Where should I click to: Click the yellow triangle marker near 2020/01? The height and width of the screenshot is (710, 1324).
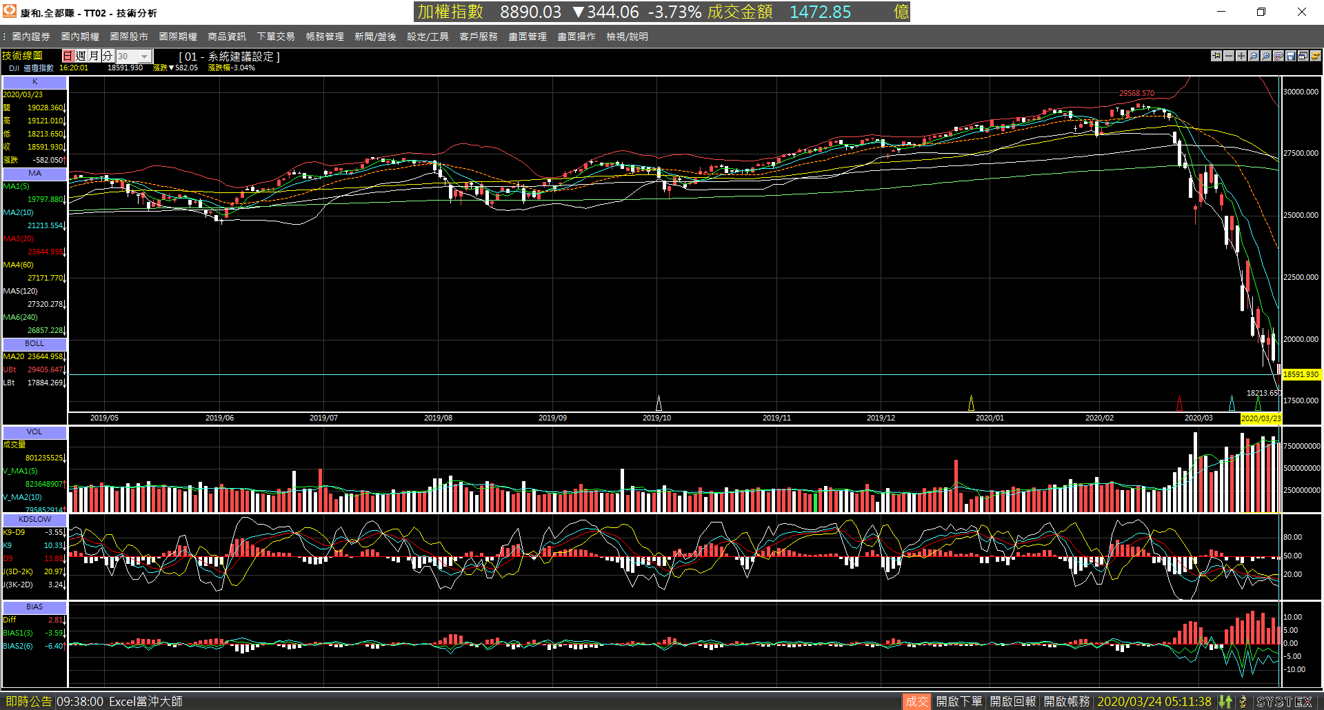click(x=971, y=403)
